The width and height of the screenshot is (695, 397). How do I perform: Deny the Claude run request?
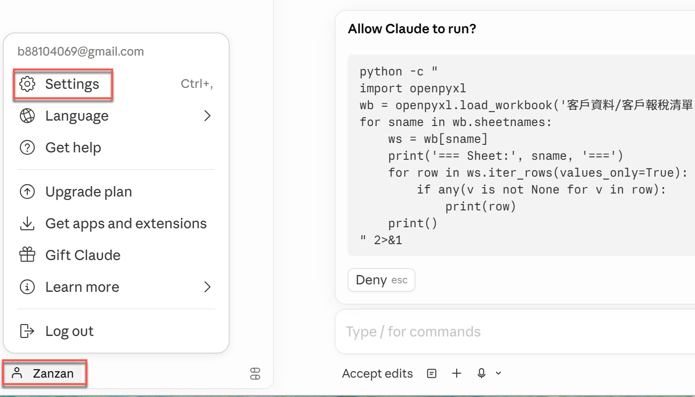381,280
